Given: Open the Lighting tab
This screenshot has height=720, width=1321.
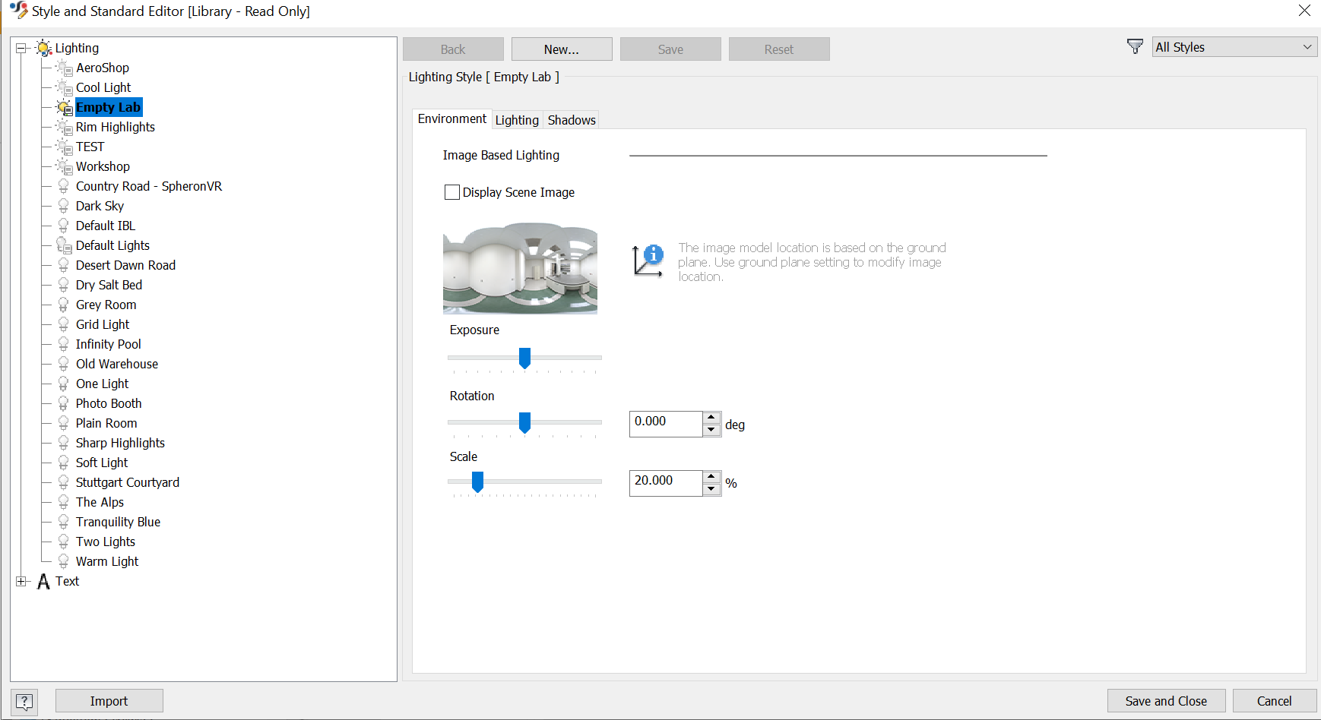Looking at the screenshot, I should pos(517,119).
